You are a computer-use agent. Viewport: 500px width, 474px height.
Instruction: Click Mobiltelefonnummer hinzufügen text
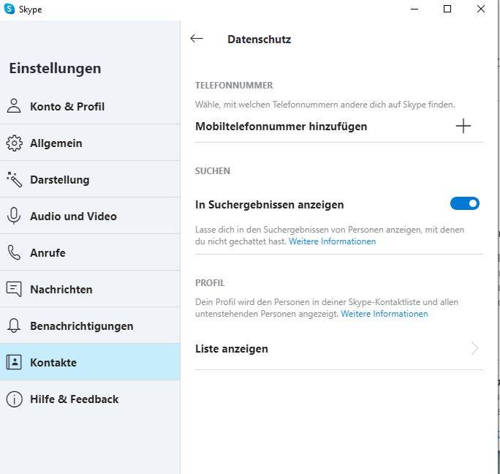point(281,127)
